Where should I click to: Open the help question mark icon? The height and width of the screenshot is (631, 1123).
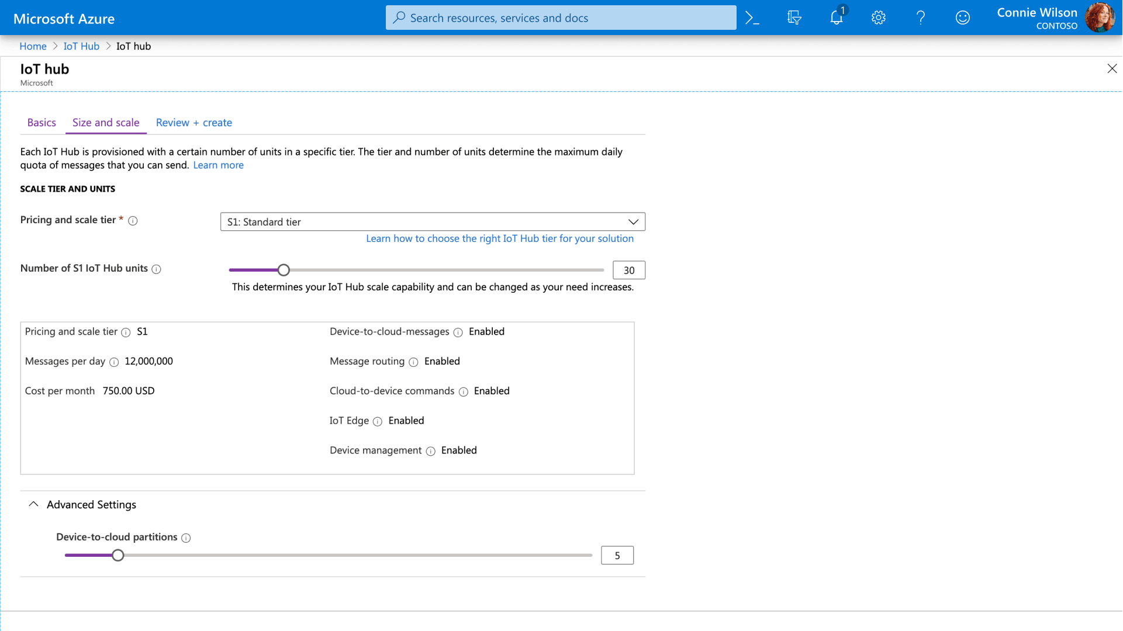(x=921, y=18)
